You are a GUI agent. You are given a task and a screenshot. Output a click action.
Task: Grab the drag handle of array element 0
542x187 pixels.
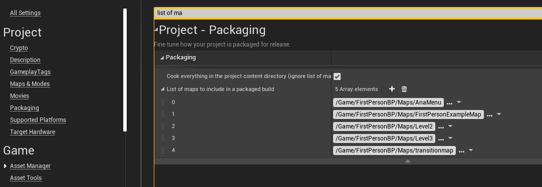click(163, 102)
